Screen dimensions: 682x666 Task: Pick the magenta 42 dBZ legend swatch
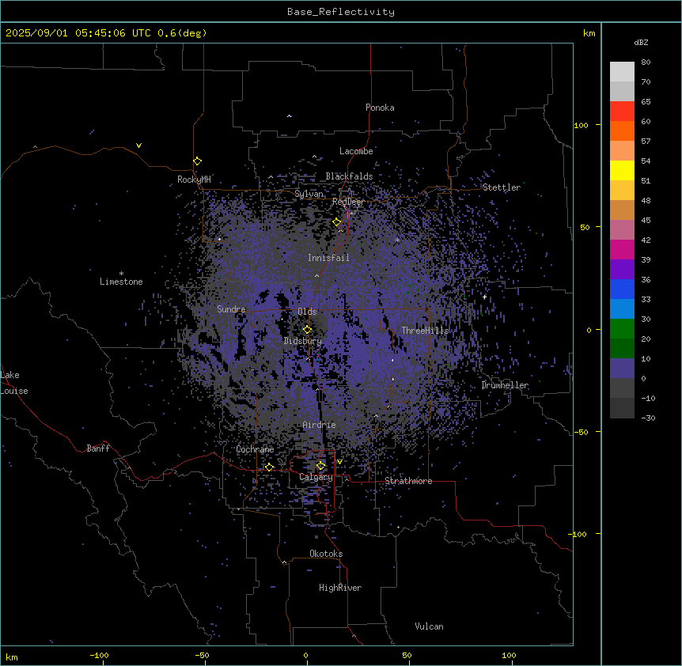(x=622, y=249)
